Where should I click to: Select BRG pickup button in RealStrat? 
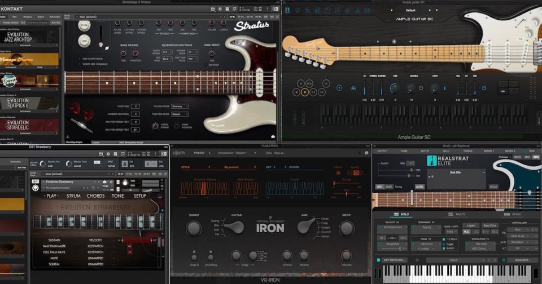tap(536, 157)
